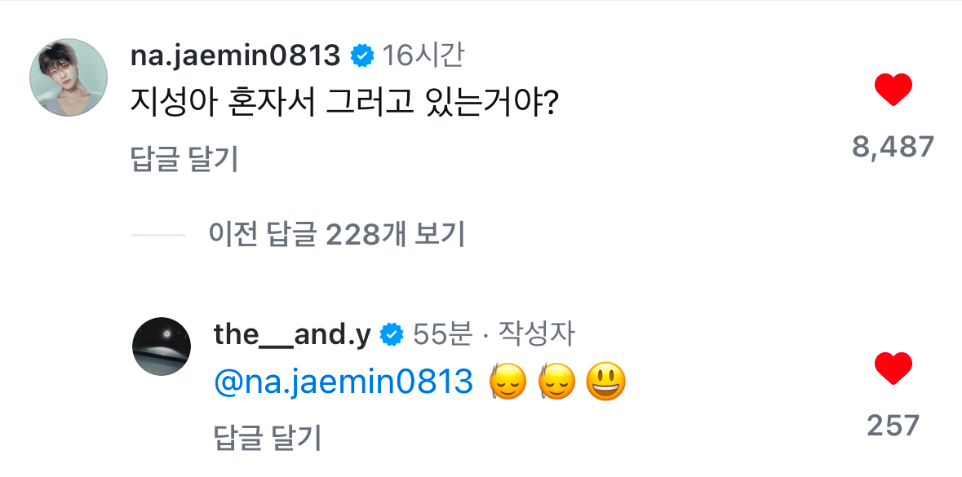Open na.jaemin0813's profile picture
This screenshot has width=962, height=477.
(x=69, y=77)
